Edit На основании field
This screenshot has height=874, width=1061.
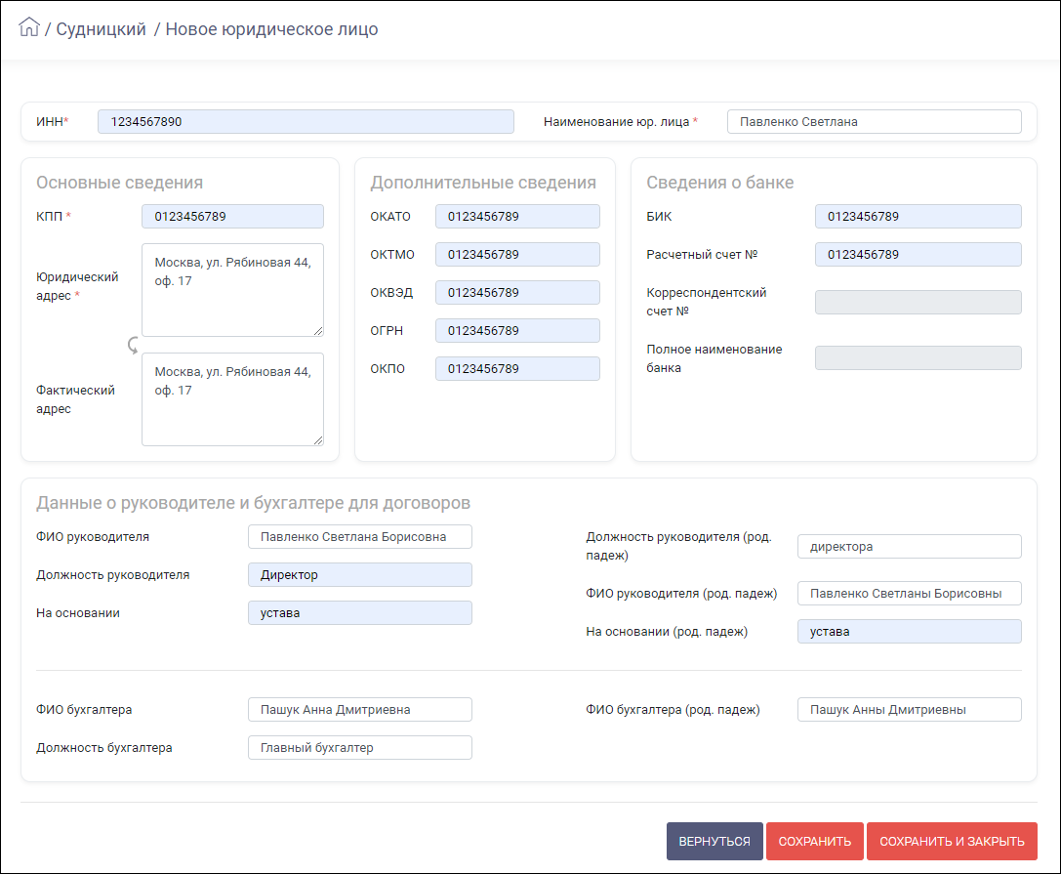(360, 612)
